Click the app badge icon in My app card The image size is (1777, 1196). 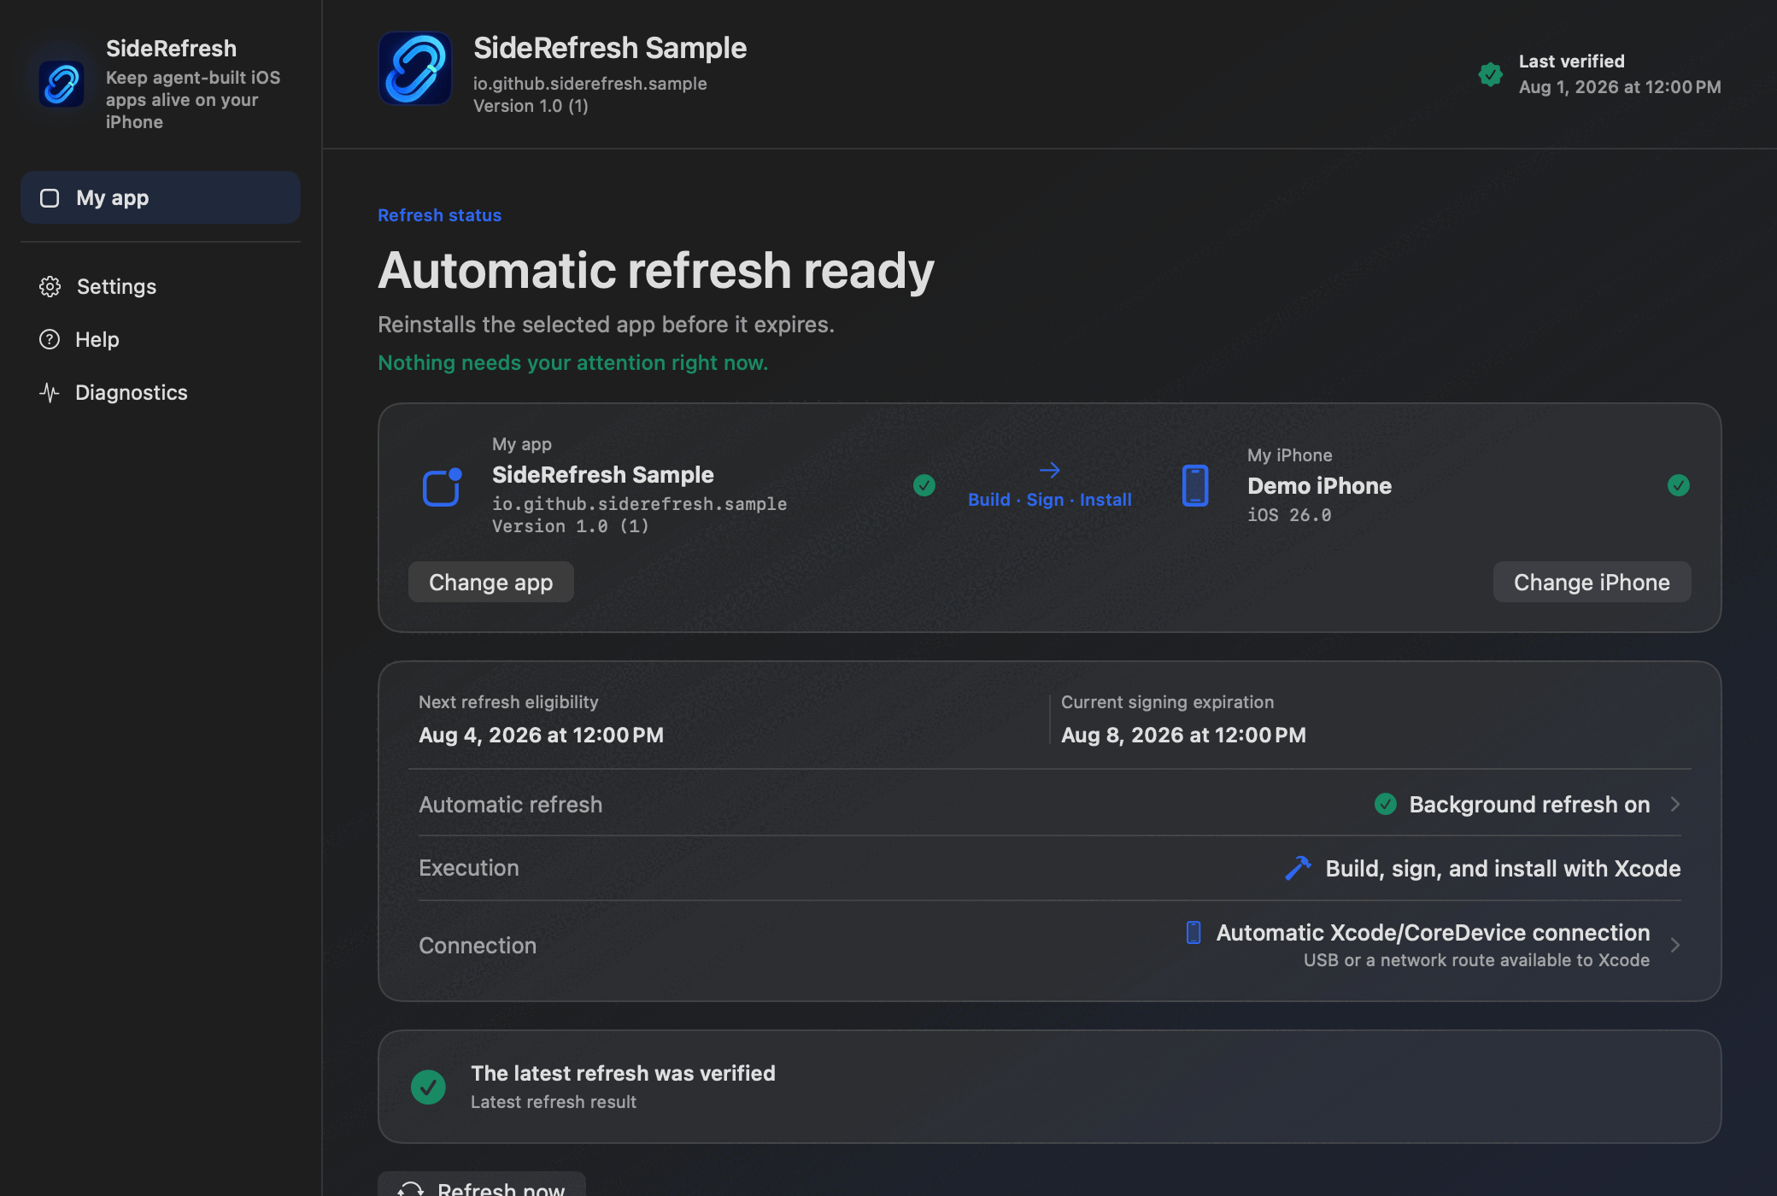pyautogui.click(x=442, y=487)
